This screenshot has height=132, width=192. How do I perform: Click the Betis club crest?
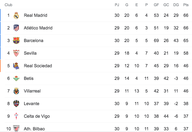point(16,78)
